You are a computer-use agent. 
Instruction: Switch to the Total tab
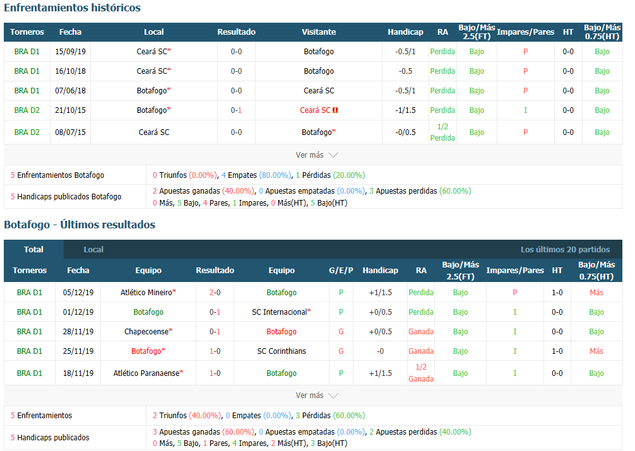[x=33, y=249]
